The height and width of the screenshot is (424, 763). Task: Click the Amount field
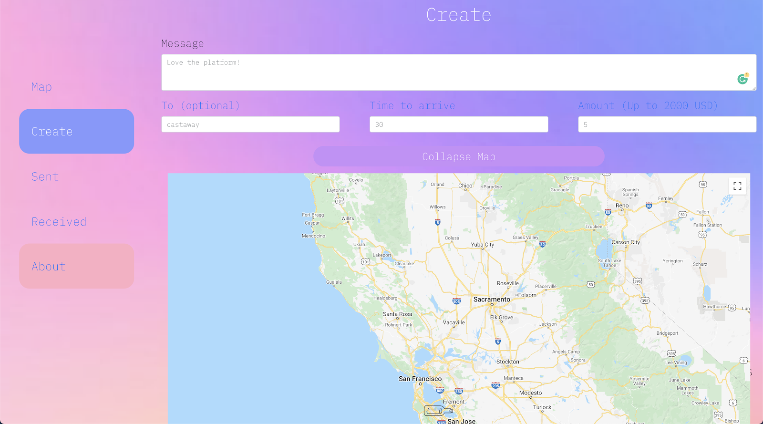(667, 124)
